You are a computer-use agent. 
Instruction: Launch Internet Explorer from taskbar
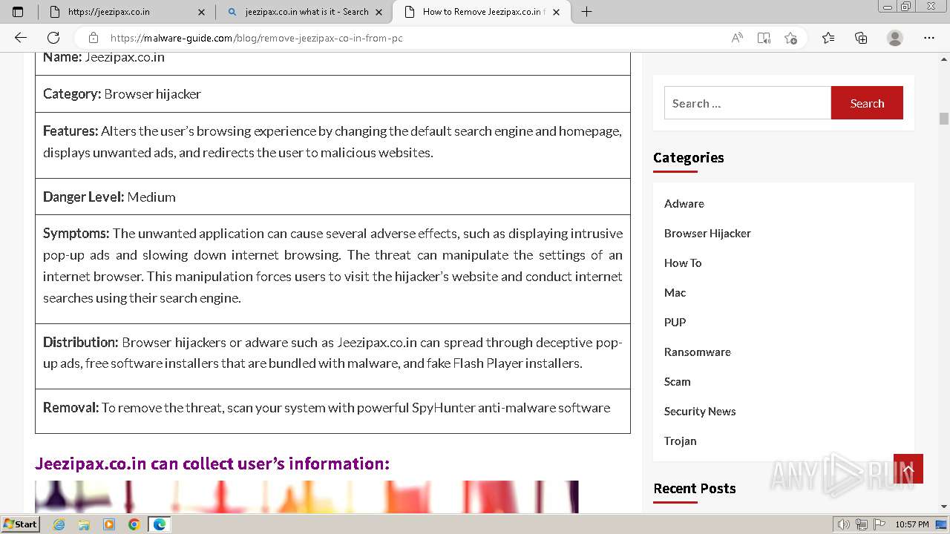(x=59, y=524)
